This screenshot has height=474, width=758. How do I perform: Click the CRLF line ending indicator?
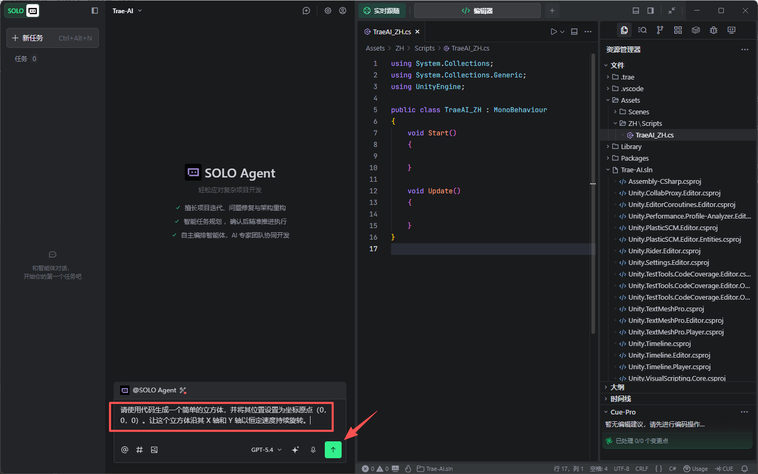[642, 469]
